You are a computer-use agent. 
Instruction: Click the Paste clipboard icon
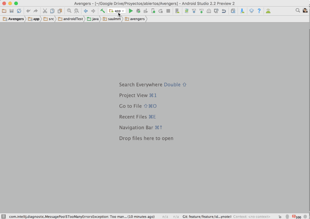60,11
